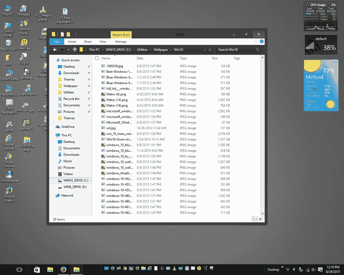Jump to Utilities via the breadcrumb link
Viewport: 344px width, 275px height.
click(x=142, y=50)
